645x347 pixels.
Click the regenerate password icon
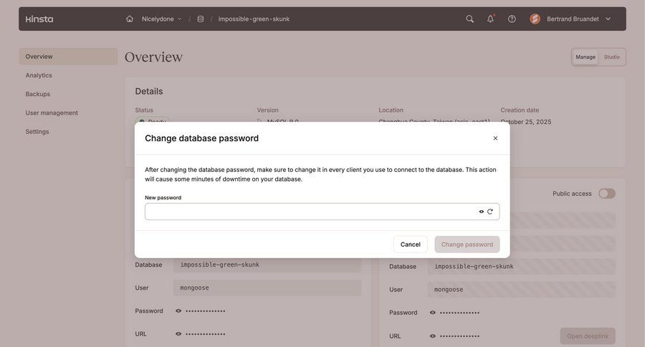[490, 211]
